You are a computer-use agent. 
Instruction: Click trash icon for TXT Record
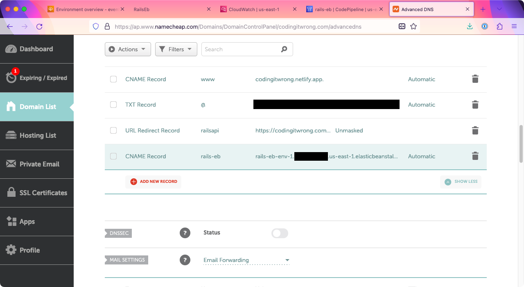click(x=475, y=105)
